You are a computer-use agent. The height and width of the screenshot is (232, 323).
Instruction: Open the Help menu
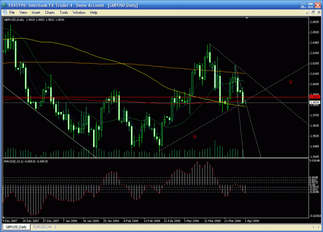pos(94,12)
